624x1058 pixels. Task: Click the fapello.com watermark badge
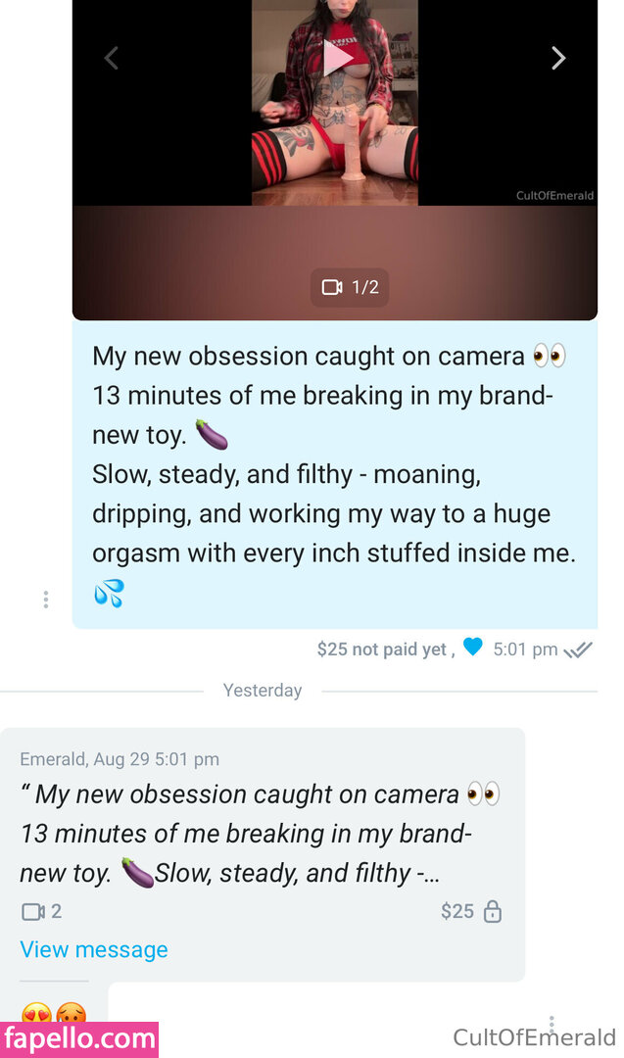pyautogui.click(x=79, y=1038)
